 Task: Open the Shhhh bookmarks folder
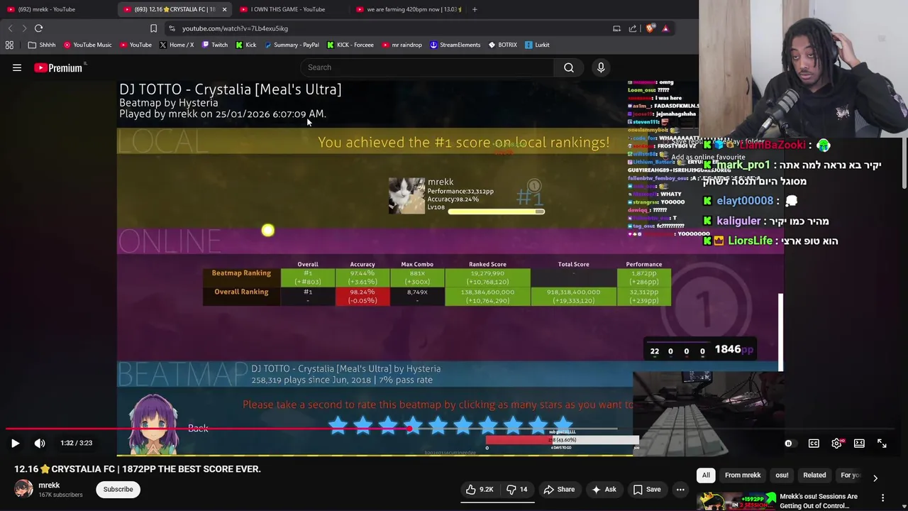[x=42, y=45]
